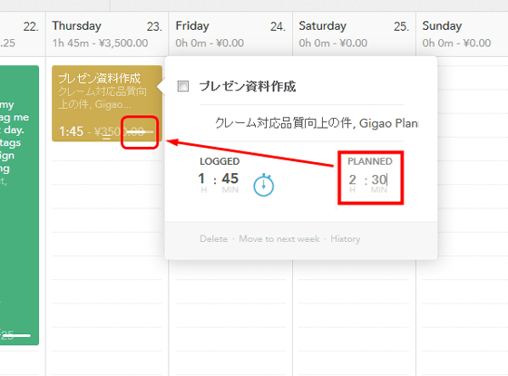Click Delete link in popup

(x=214, y=239)
